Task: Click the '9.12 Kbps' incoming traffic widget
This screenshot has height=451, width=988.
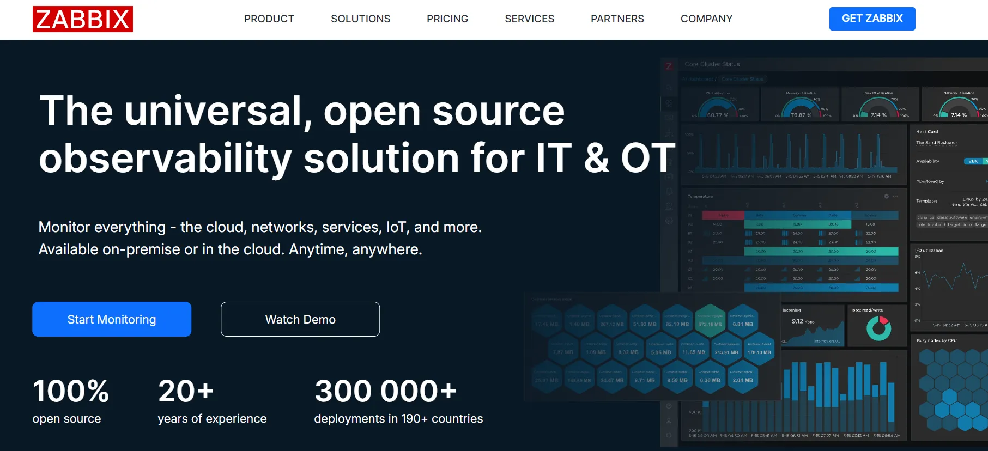Action: [813, 326]
